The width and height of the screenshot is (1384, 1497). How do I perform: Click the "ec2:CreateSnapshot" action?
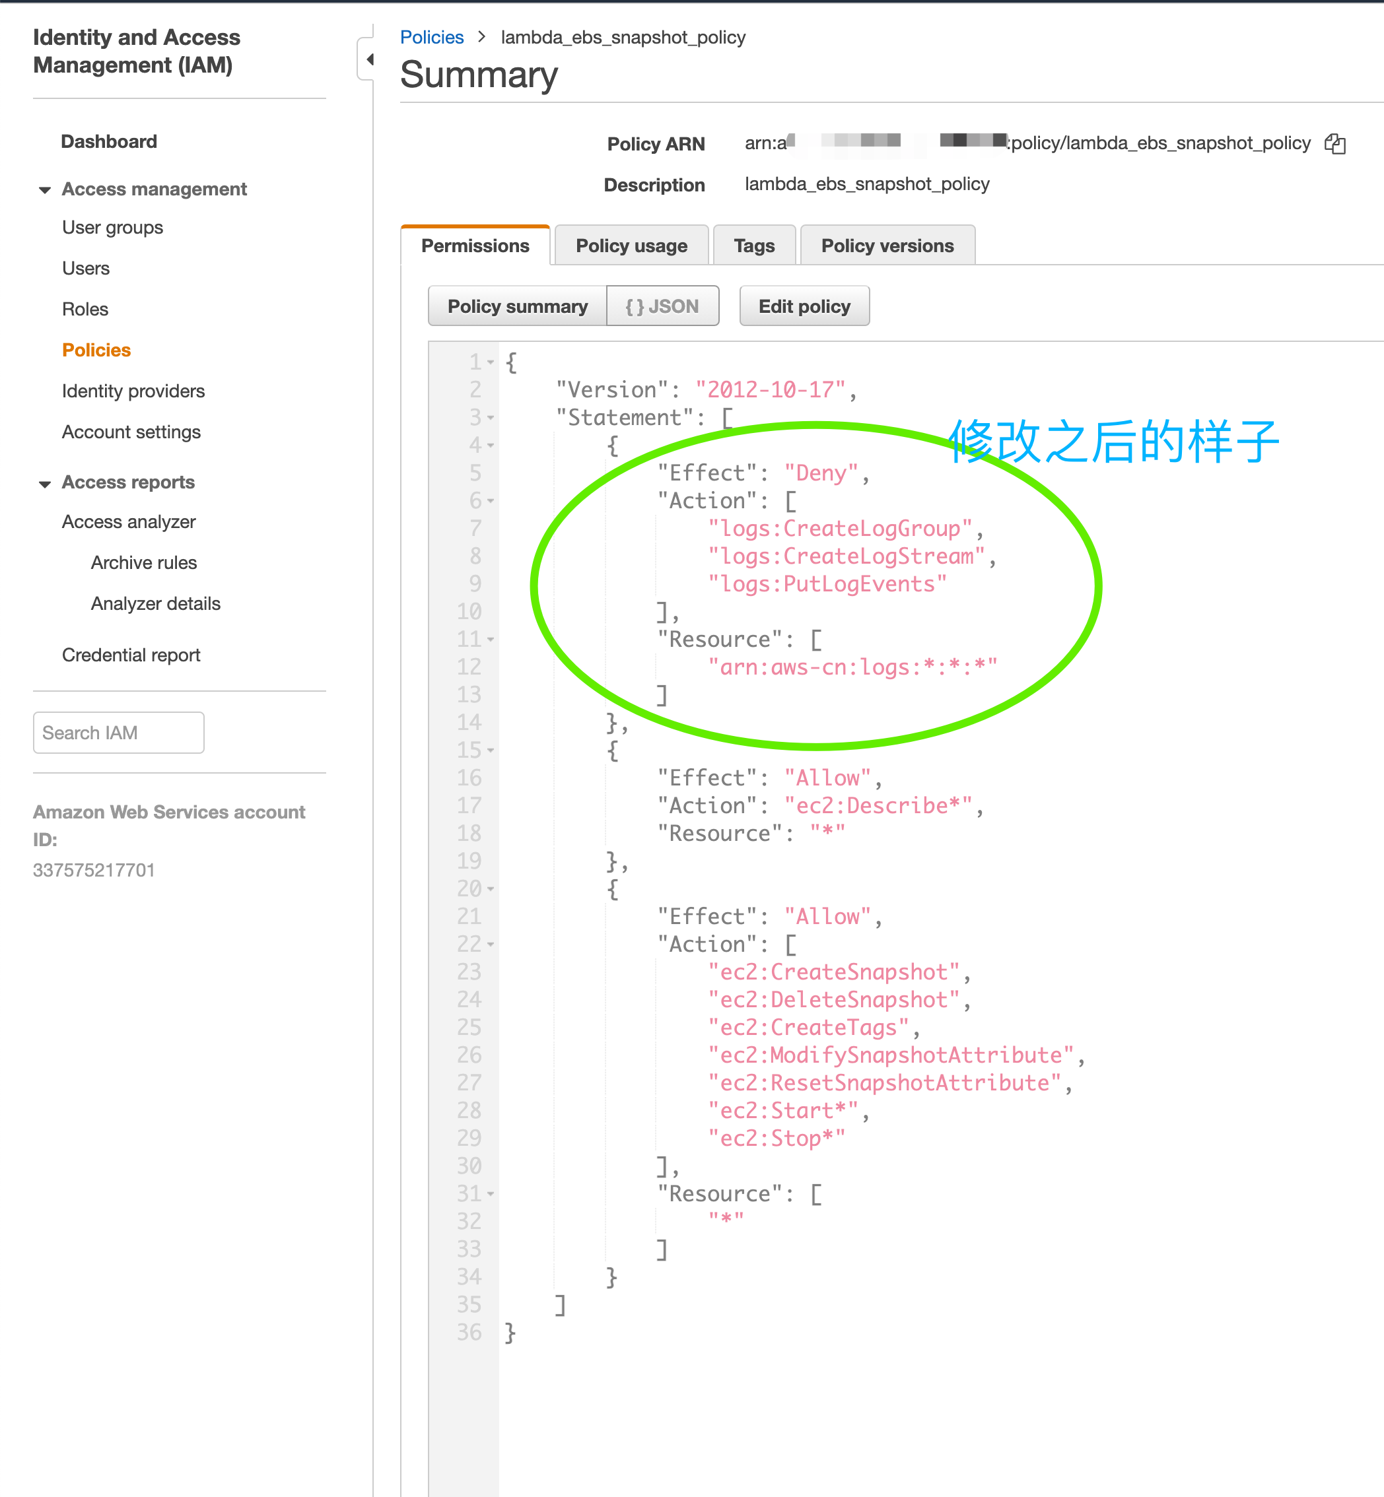pos(833,972)
